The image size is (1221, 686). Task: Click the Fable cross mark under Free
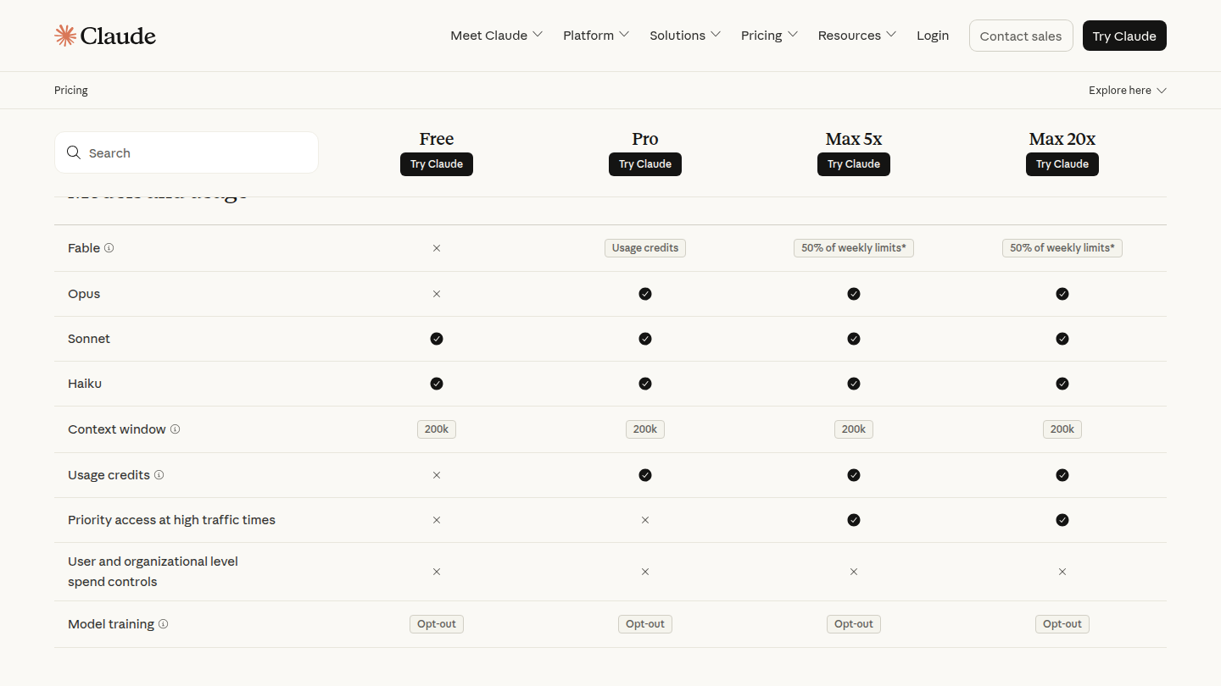(437, 248)
